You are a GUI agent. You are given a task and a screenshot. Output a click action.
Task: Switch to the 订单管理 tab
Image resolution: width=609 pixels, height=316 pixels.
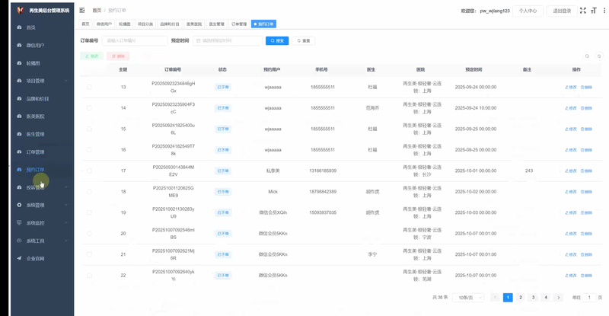tap(238, 24)
